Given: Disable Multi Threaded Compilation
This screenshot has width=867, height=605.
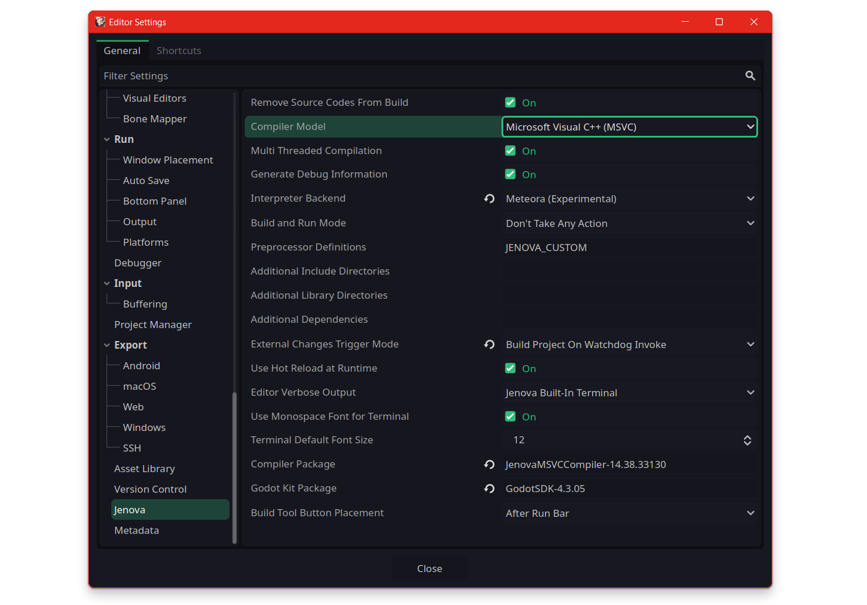Looking at the screenshot, I should tap(510, 151).
